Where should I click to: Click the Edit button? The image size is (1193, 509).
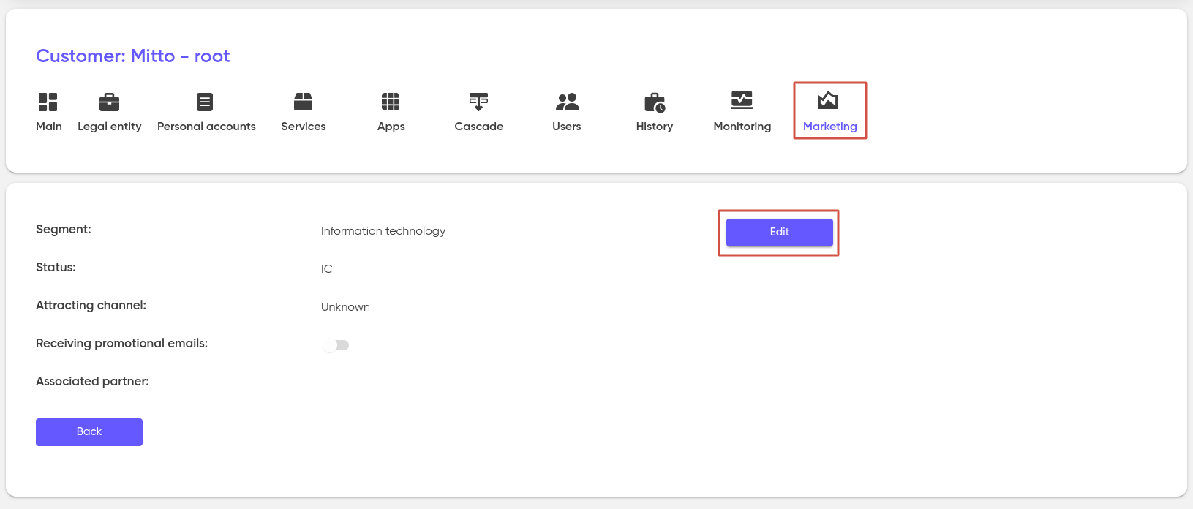[780, 232]
